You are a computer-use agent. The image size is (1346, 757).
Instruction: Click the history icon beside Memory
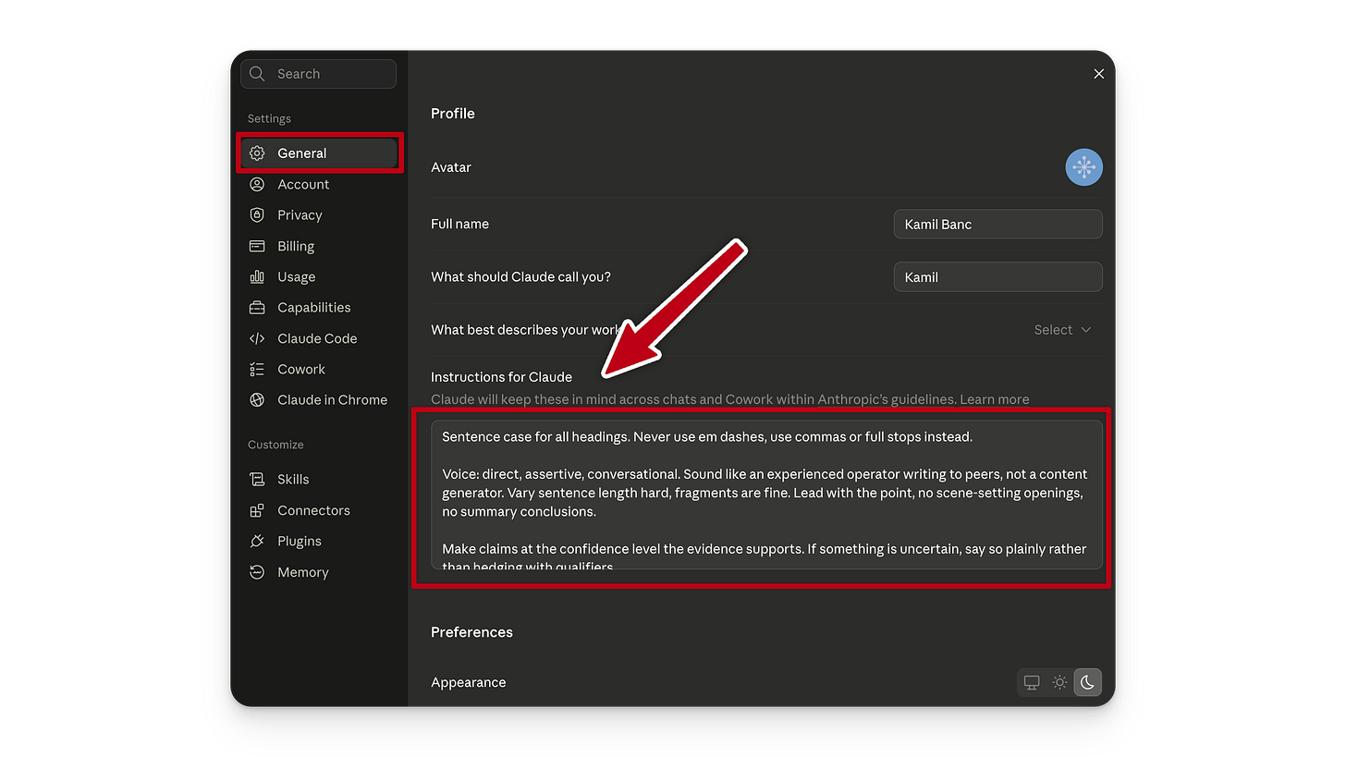click(257, 572)
